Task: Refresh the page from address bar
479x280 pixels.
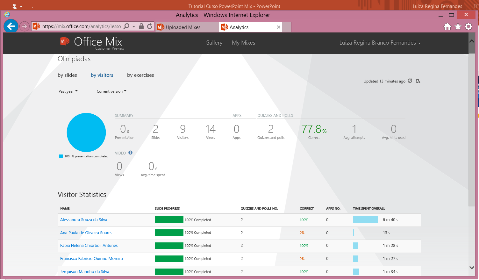Action: tap(150, 26)
